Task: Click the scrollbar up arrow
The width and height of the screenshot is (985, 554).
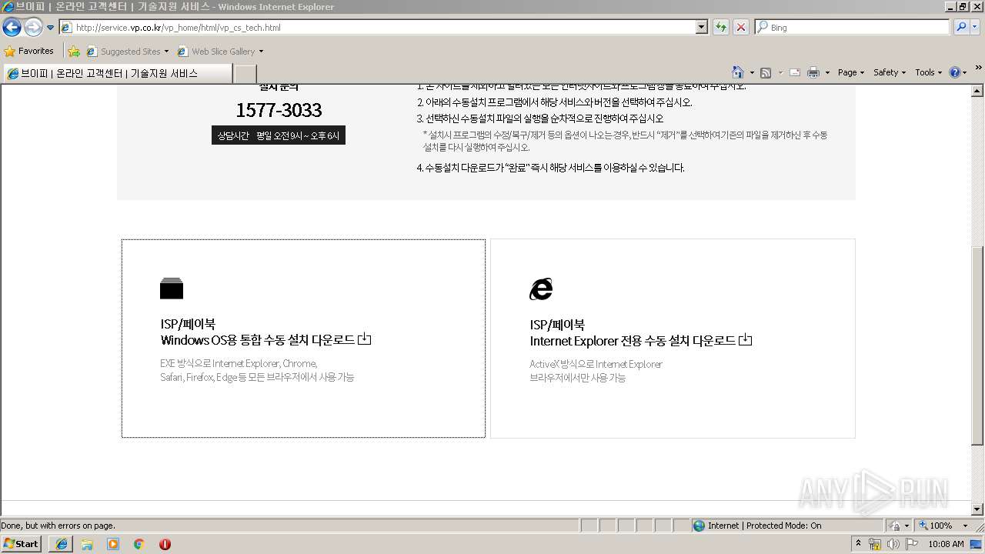Action: (x=977, y=91)
